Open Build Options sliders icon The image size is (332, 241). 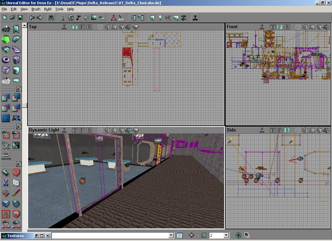pyautogui.click(x=184, y=17)
